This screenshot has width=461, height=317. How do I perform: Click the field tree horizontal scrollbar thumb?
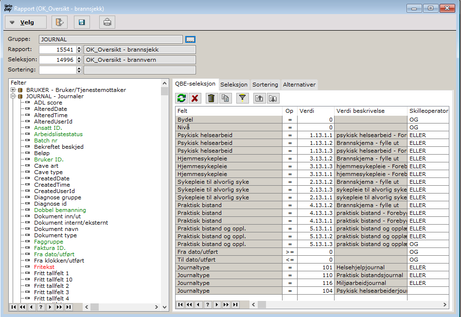click(94, 307)
